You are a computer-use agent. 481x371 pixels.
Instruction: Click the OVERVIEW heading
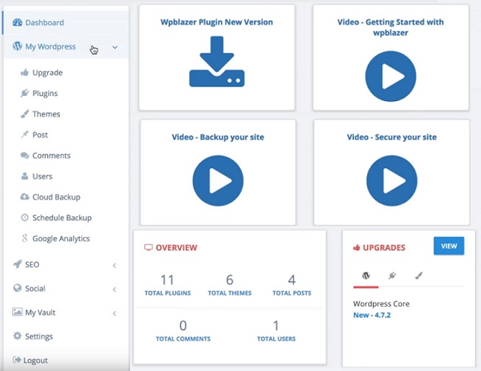point(177,247)
